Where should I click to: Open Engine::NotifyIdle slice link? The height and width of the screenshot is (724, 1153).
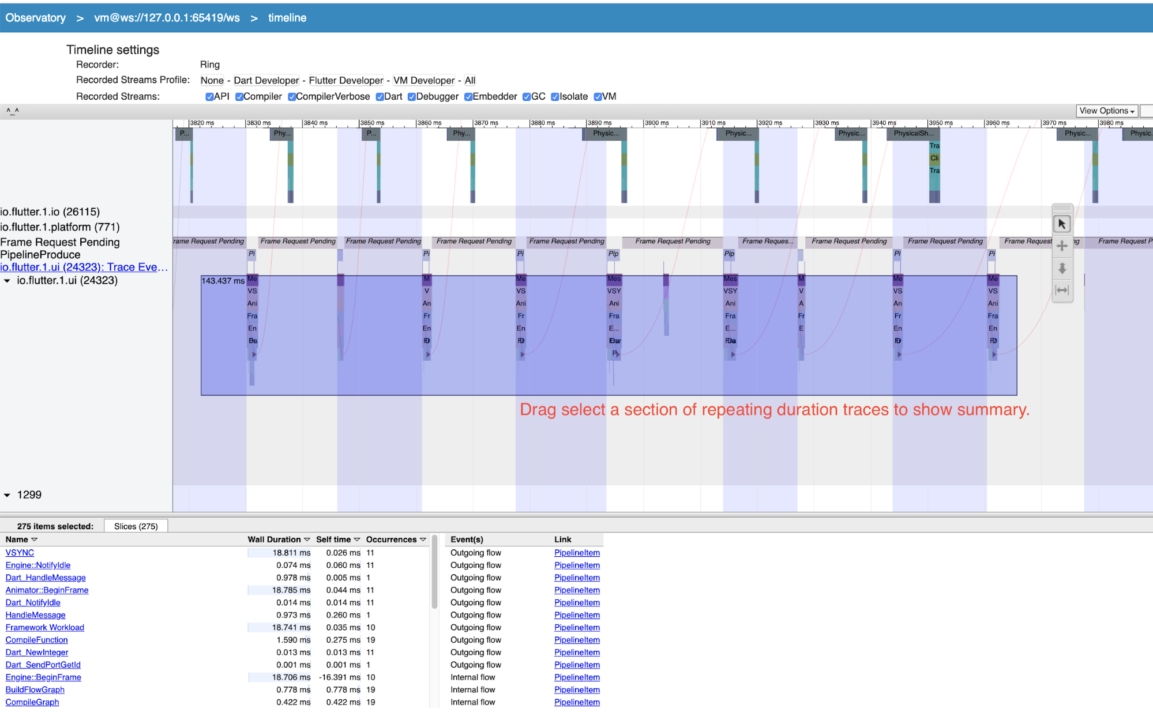38,565
